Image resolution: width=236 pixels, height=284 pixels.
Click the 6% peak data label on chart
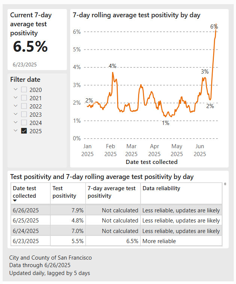click(x=214, y=27)
